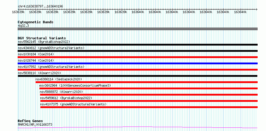Open esv3602964 (1000GenomesConsortiumPhase3) label
The image size is (266, 131).
[x=75, y=85]
